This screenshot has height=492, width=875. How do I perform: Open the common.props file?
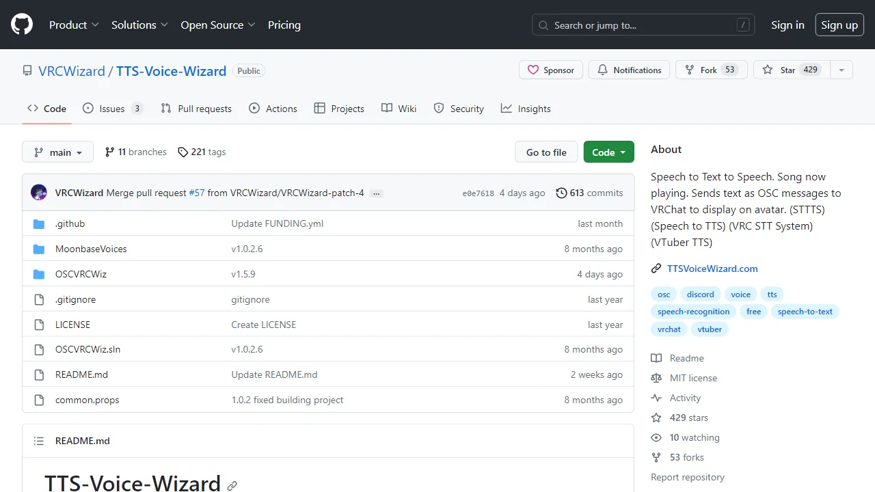coord(87,400)
